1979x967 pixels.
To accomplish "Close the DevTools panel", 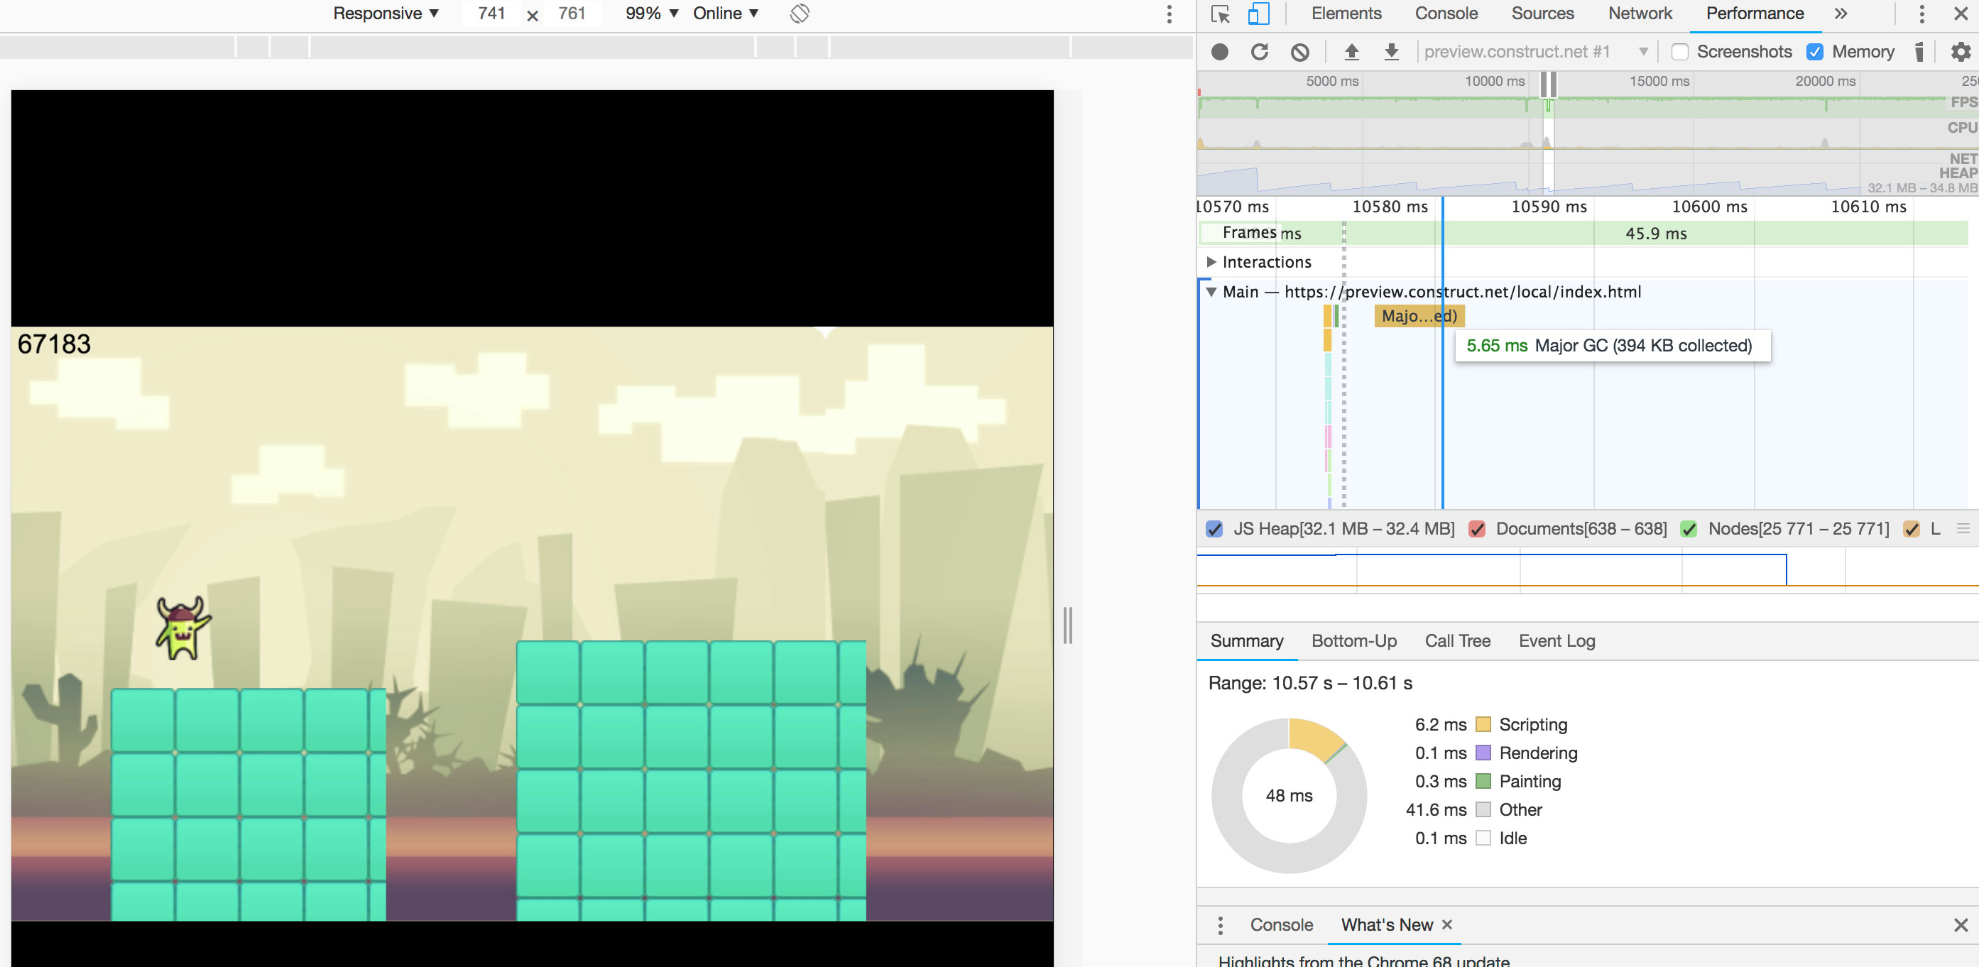I will point(1961,13).
